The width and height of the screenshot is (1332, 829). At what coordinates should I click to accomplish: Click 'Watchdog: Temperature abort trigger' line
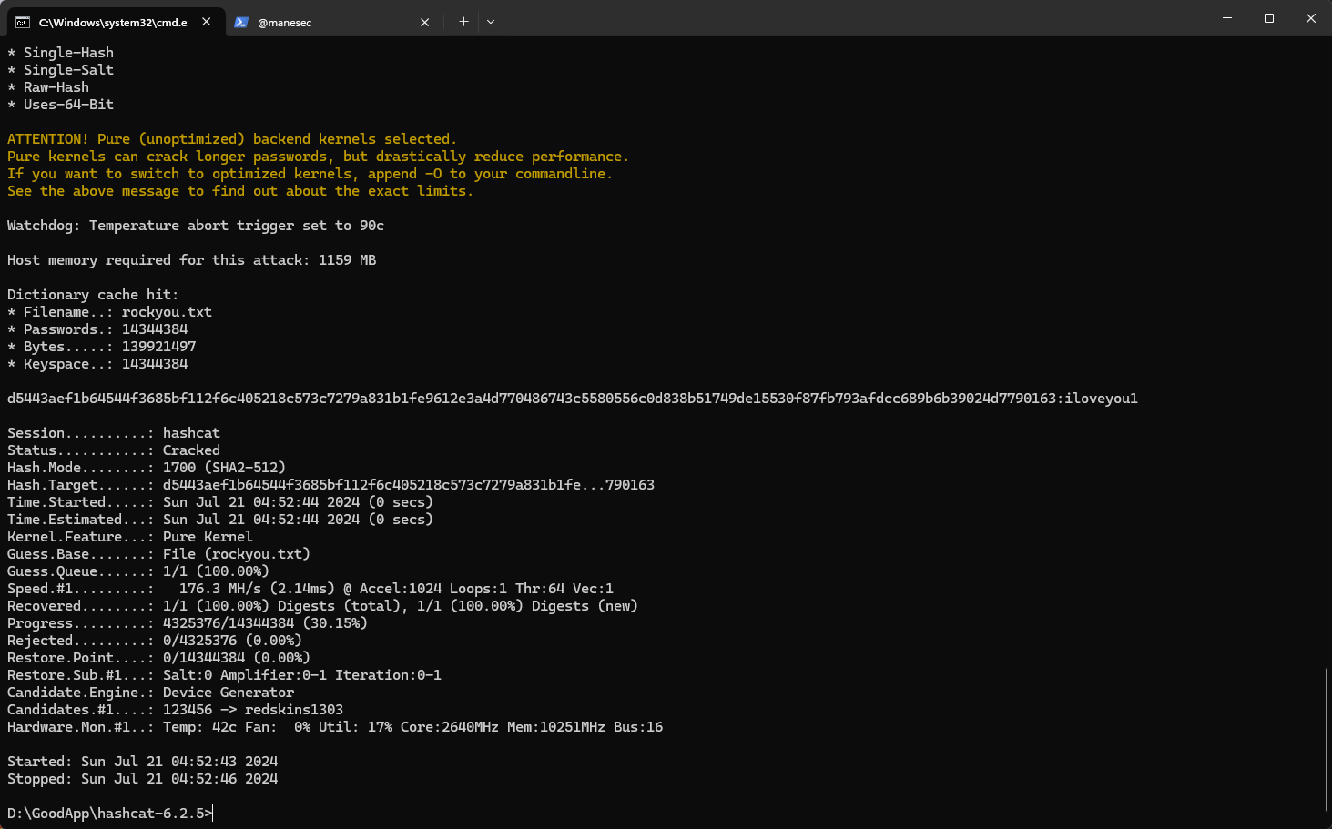tap(196, 226)
